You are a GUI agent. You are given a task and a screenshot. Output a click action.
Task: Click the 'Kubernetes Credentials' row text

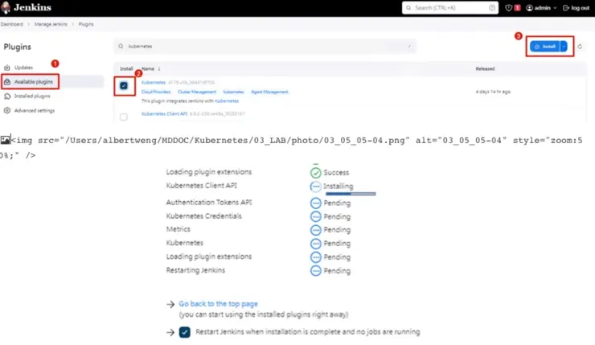203,216
